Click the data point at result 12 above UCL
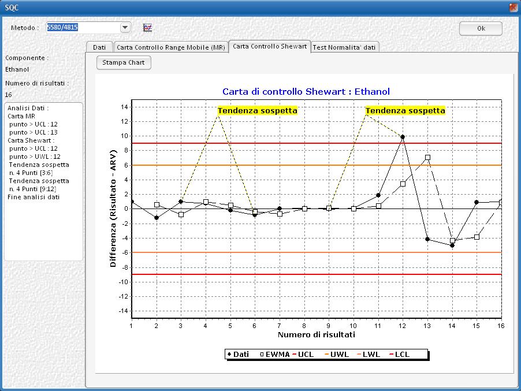This screenshot has width=521, height=391. pos(403,137)
